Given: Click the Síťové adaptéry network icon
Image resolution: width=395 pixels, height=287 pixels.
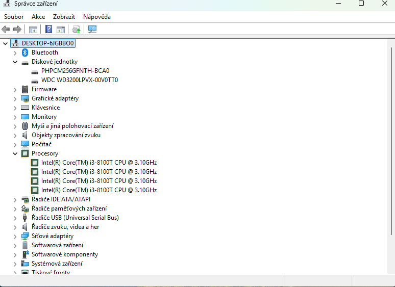Looking at the screenshot, I should [25, 236].
